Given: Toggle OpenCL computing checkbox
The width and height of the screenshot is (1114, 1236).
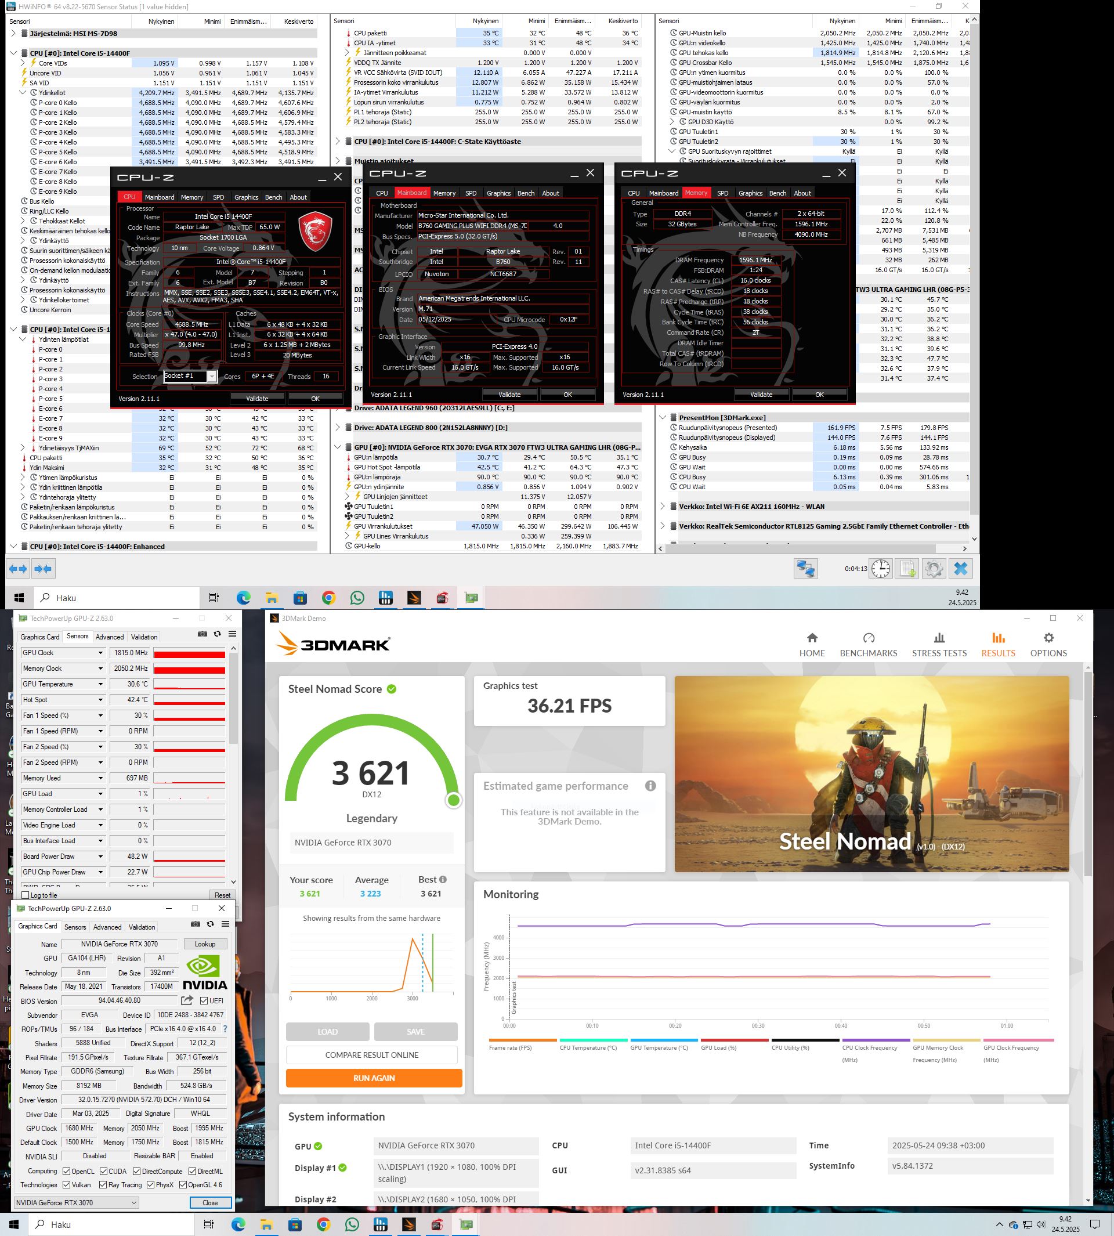Looking at the screenshot, I should coord(66,1170).
